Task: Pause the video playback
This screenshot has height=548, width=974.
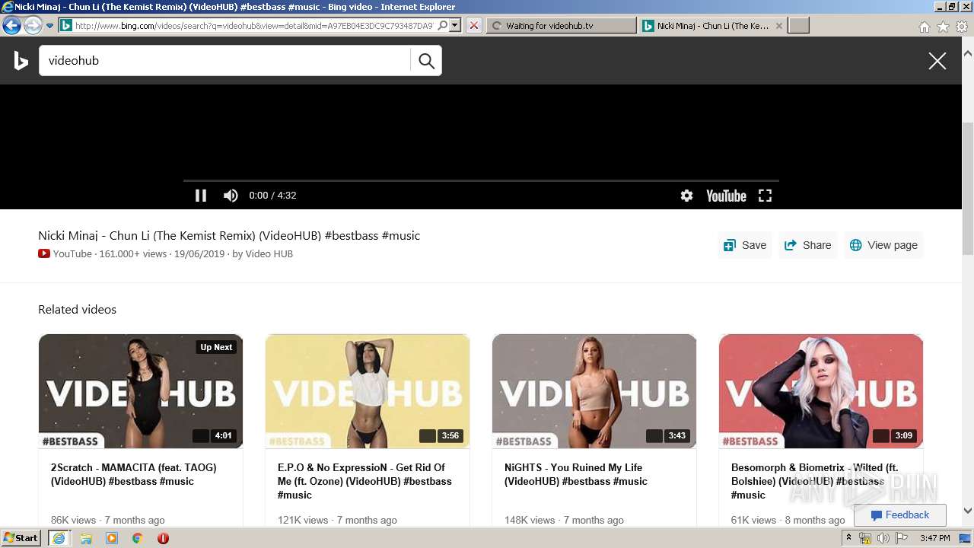Action: coord(201,196)
